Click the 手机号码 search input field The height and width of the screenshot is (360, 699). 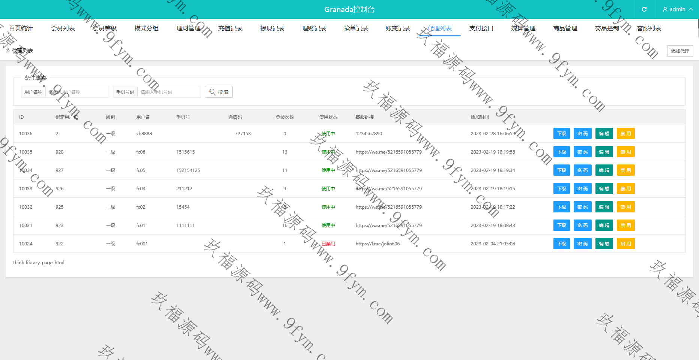tap(169, 92)
